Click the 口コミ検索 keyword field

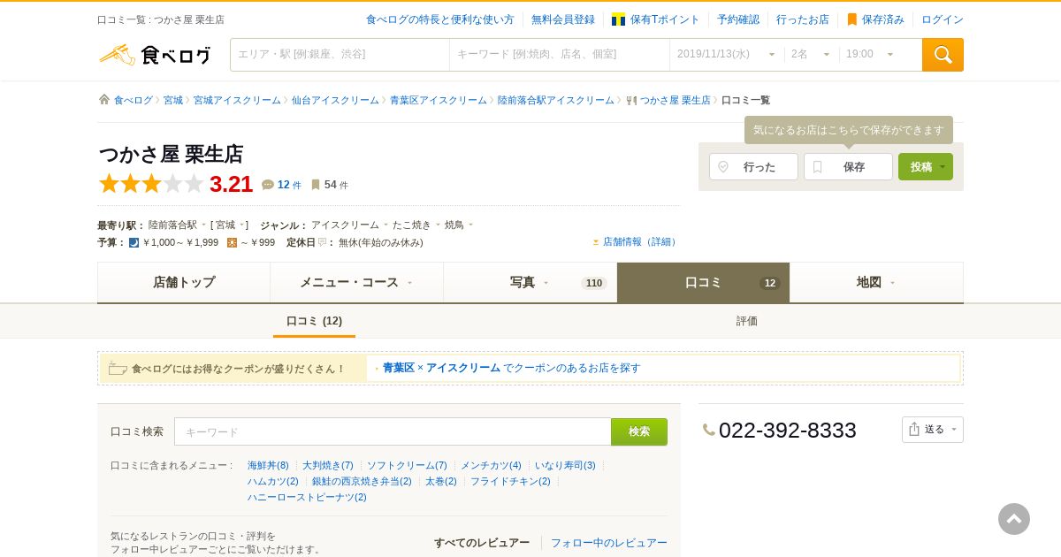click(393, 431)
